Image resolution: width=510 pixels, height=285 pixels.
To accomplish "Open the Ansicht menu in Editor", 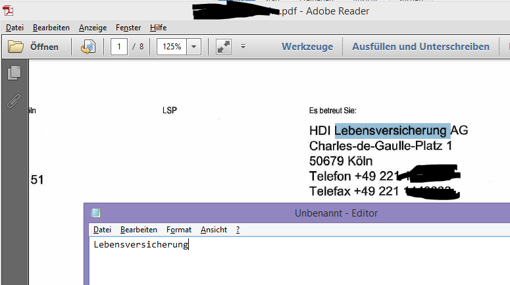I will pos(214,230).
